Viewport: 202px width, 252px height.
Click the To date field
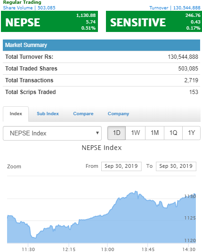click(x=176, y=166)
